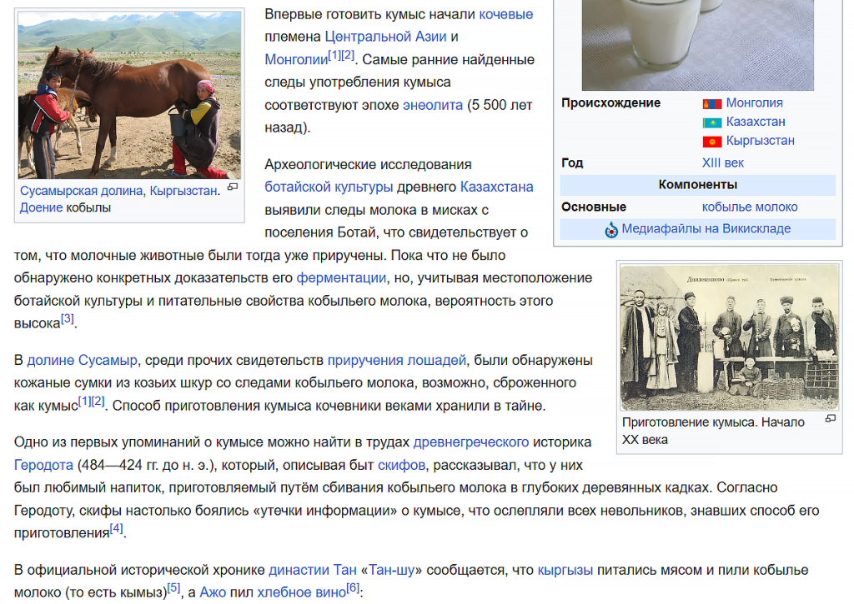Open the «скифов» link
This screenshot has height=604, width=854.
pyautogui.click(x=401, y=465)
